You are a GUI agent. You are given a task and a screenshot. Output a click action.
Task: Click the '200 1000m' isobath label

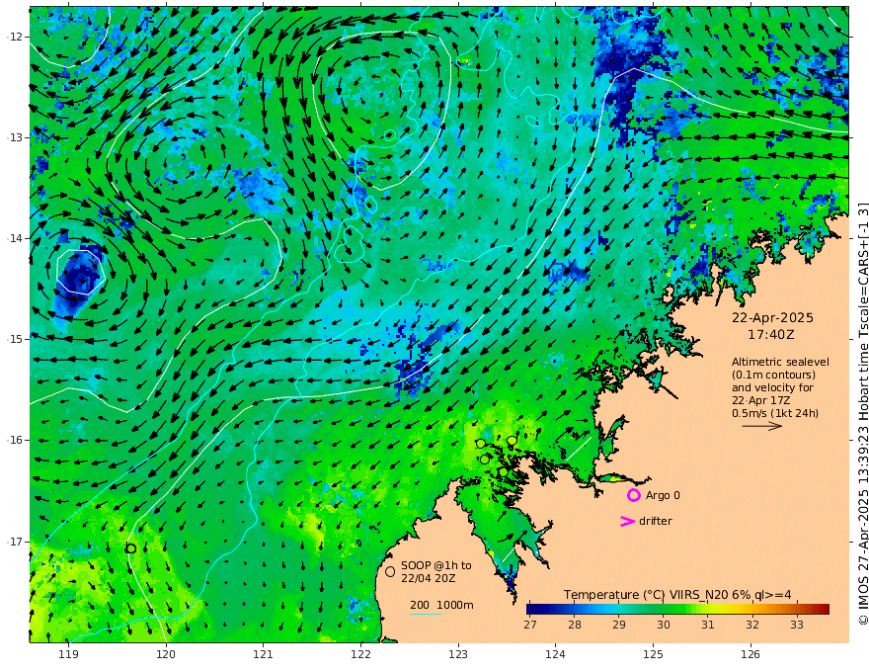(x=441, y=605)
